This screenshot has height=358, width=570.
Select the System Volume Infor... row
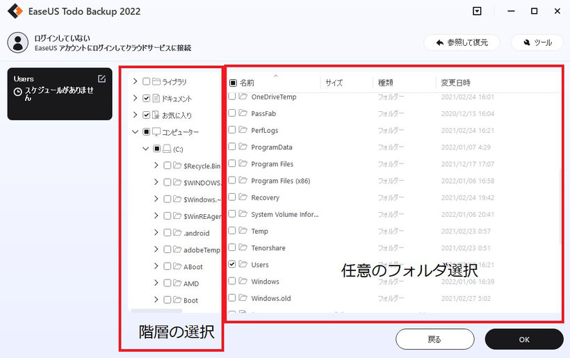point(393,214)
